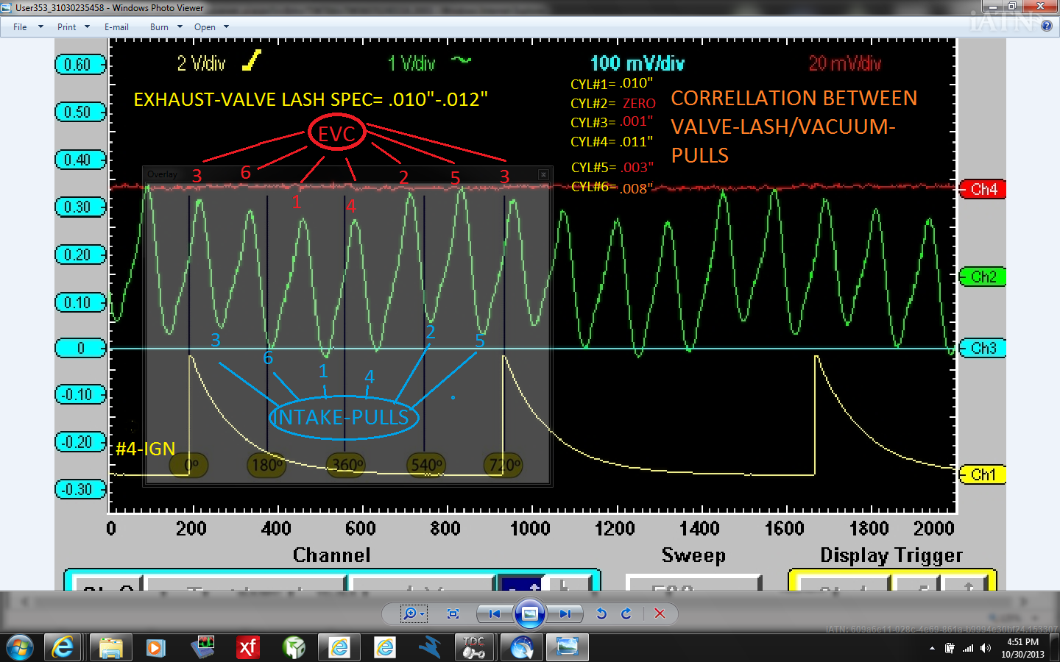
Task: Delete the photo with the red X
Action: (660, 613)
